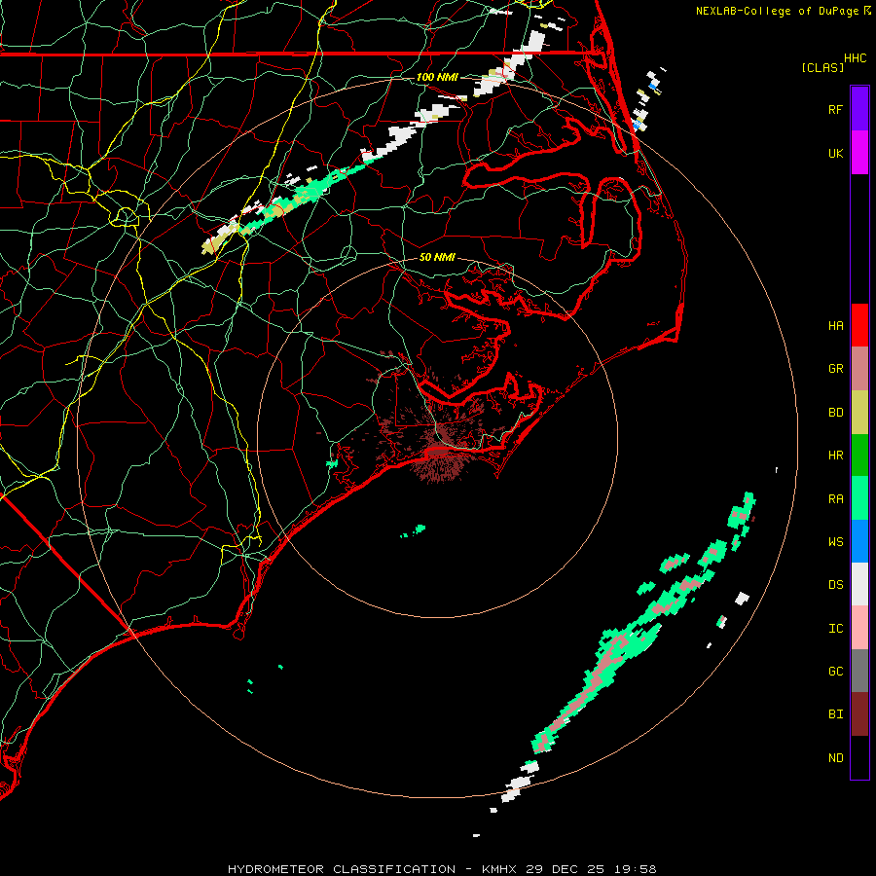
Task: Click the GC ground clutter gray swatch
Action: point(859,671)
